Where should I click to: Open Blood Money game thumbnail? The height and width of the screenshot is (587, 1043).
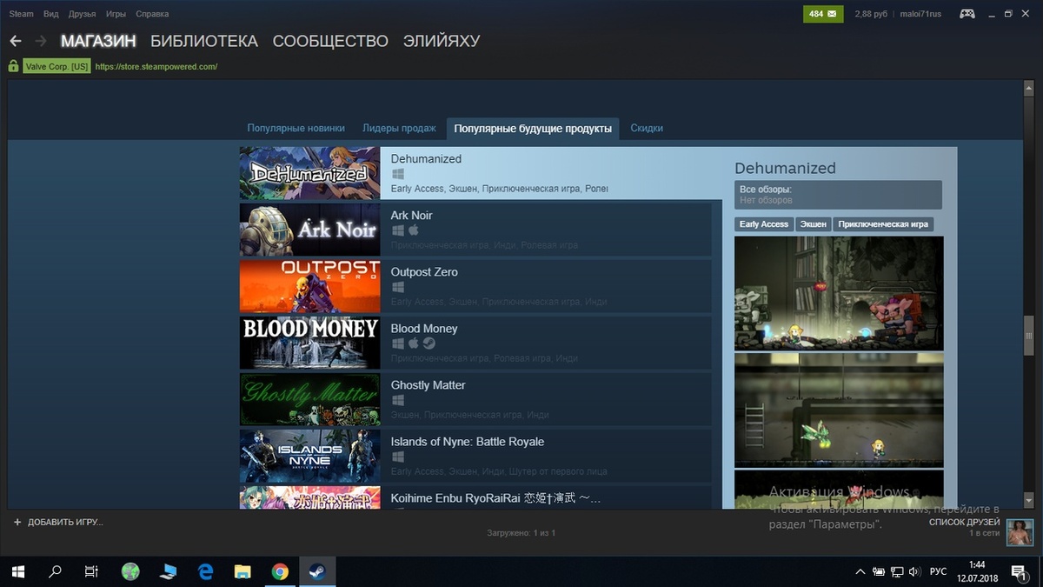[x=309, y=343]
